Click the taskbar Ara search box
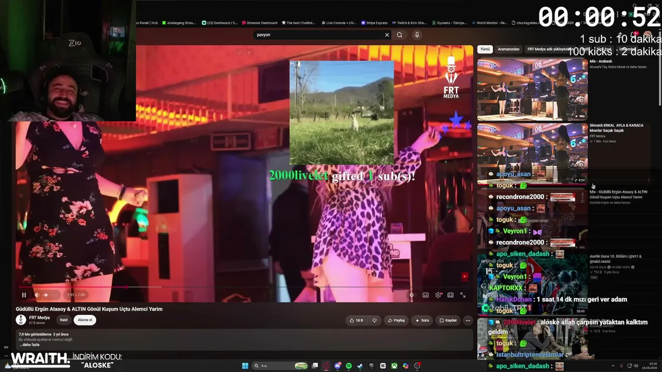 [280, 366]
